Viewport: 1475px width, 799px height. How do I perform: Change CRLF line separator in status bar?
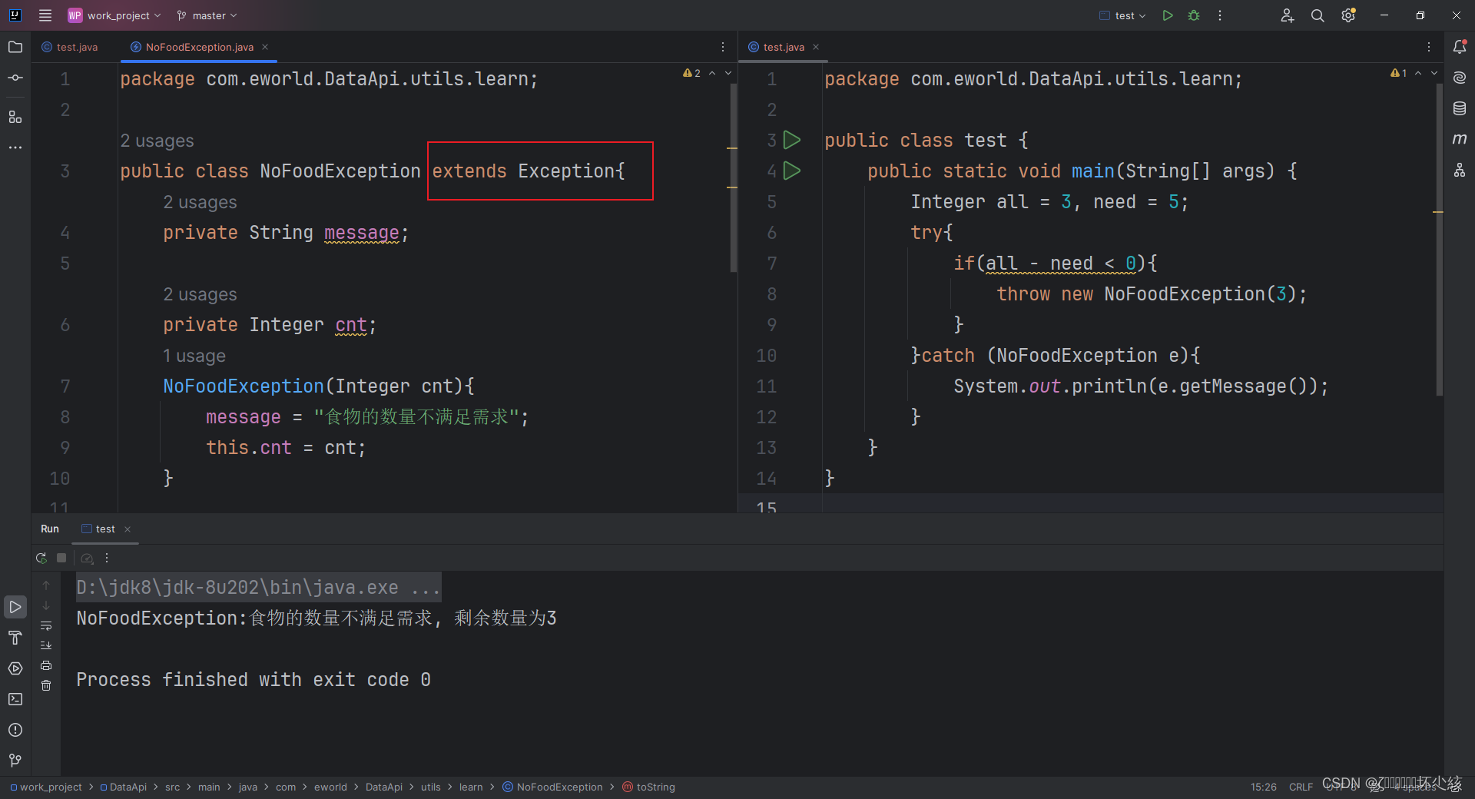[x=1301, y=787]
